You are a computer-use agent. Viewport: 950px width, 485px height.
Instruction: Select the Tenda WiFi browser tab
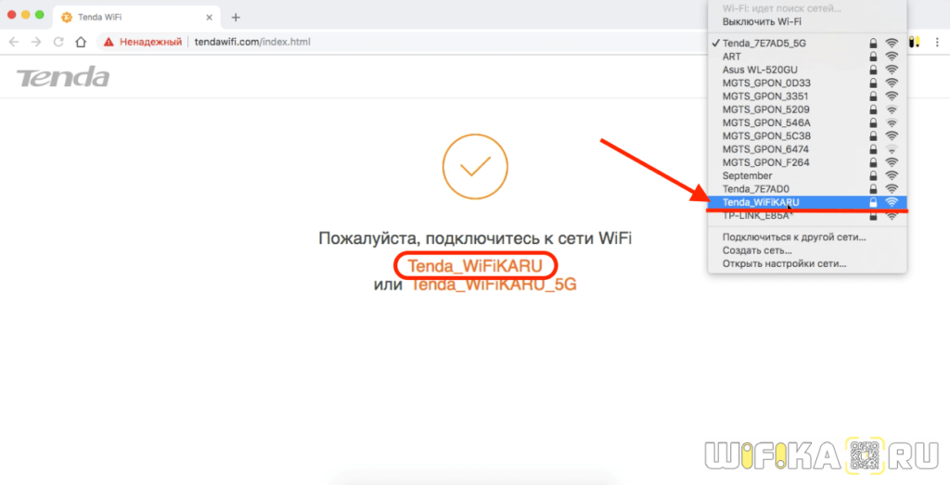point(136,18)
